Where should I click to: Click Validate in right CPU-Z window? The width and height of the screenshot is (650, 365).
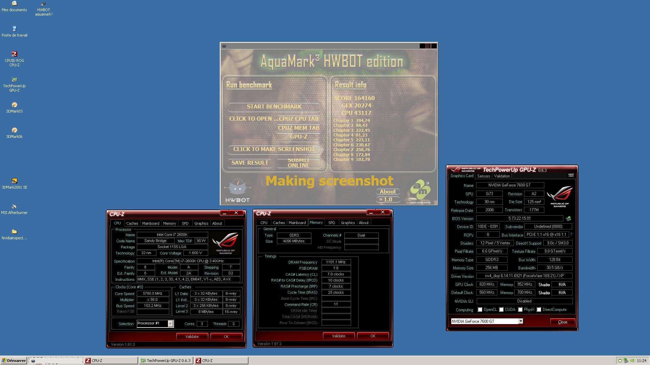coord(339,336)
